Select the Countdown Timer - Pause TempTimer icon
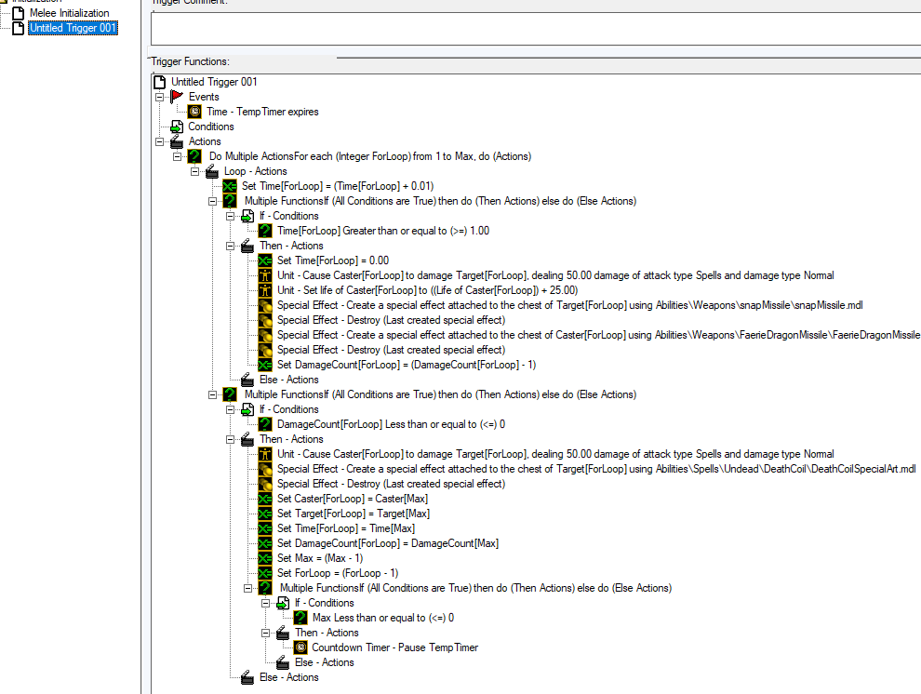 (300, 647)
